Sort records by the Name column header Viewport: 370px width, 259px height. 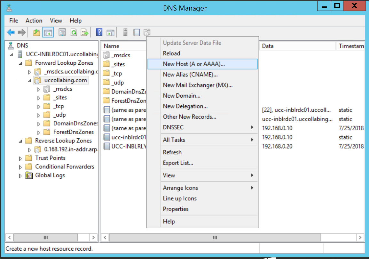[124, 46]
